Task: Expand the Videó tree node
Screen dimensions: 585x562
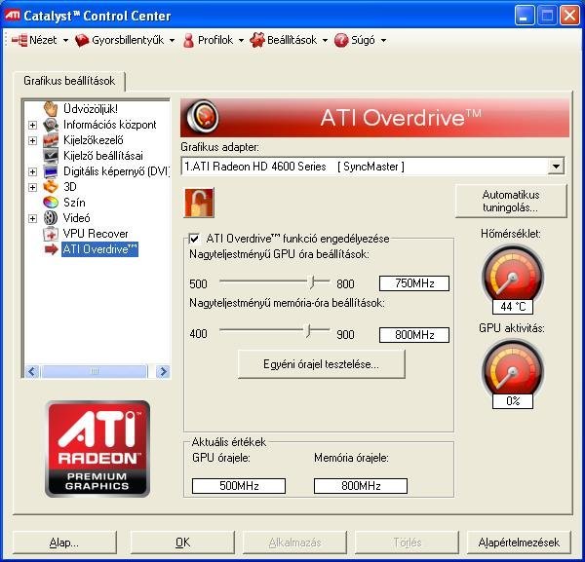Action: [x=33, y=218]
